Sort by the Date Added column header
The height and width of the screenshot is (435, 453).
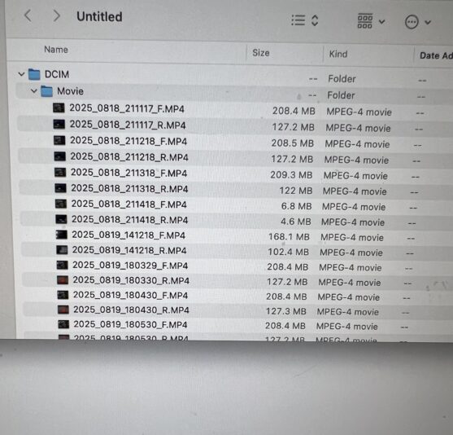[436, 55]
